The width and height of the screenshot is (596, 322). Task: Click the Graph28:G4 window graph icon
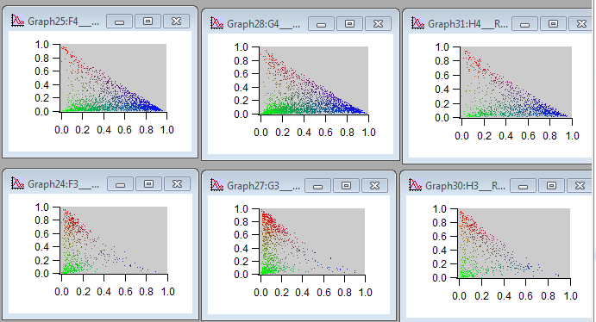tap(216, 23)
